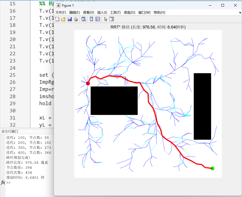Select the green goal point marker
Image resolution: width=242 pixels, height=197 pixels.
click(212, 168)
